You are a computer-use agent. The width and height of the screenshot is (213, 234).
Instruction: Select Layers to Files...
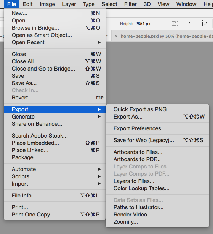coord(157,181)
